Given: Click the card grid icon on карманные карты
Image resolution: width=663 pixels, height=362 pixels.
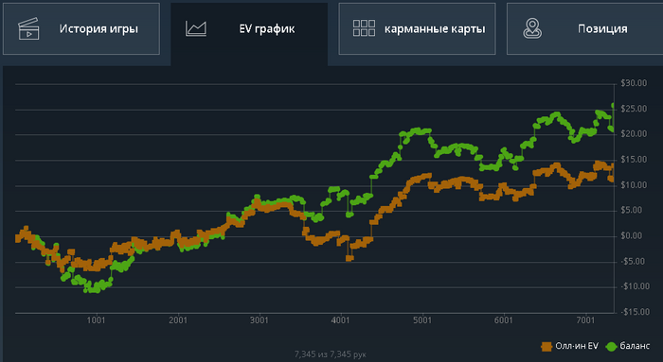Looking at the screenshot, I should tap(364, 28).
